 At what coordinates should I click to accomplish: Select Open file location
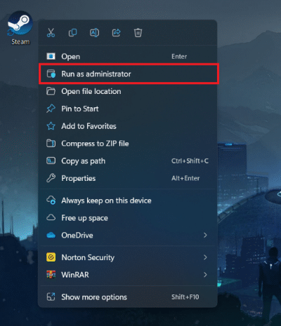click(x=128, y=91)
